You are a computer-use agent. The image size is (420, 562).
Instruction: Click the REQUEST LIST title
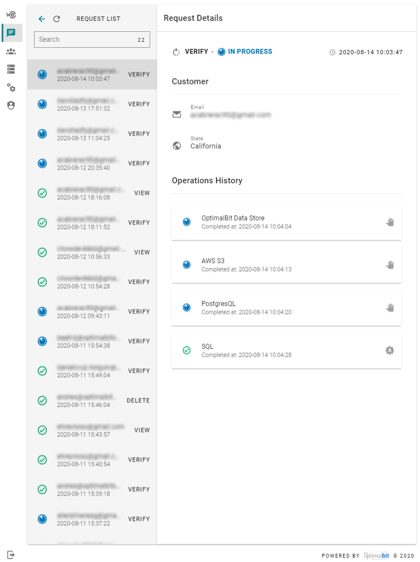pos(98,19)
